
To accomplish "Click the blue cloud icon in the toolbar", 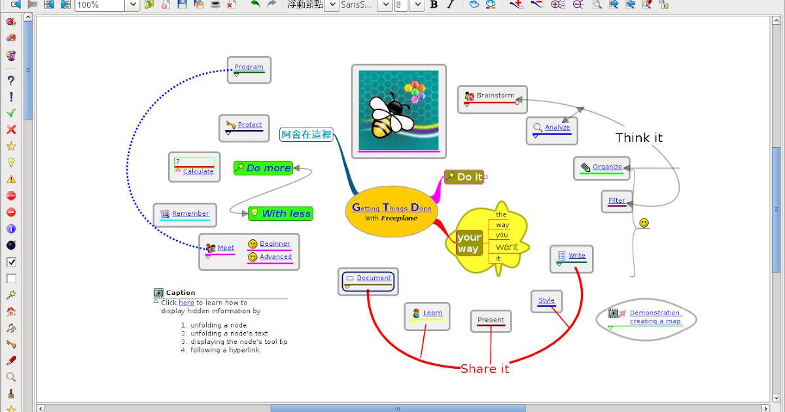I will pyautogui.click(x=474, y=4).
